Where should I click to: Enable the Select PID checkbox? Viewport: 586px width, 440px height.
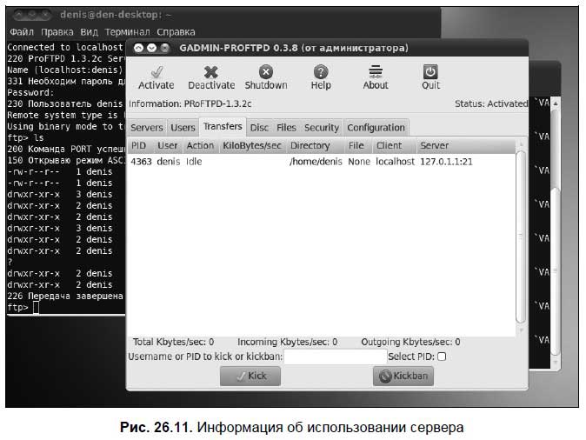[x=442, y=357]
